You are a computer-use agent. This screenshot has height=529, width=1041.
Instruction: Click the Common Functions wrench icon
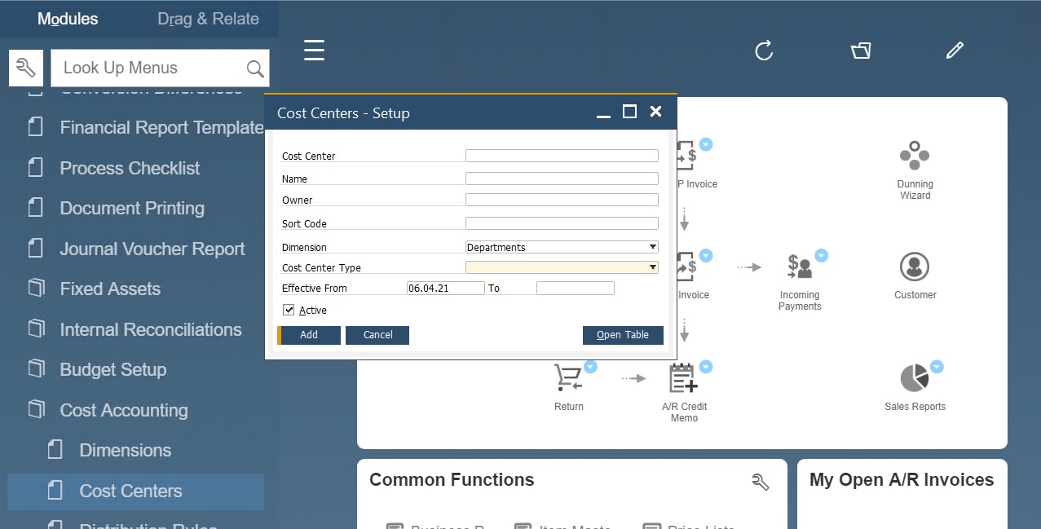760,482
